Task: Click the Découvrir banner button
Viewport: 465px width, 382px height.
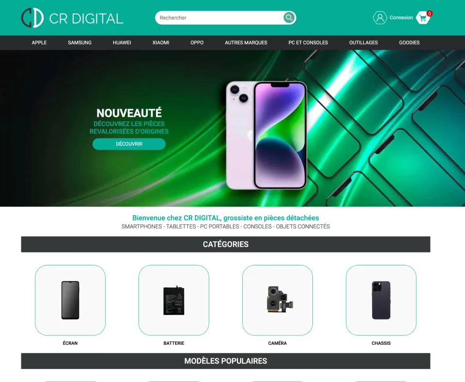Action: (x=129, y=144)
